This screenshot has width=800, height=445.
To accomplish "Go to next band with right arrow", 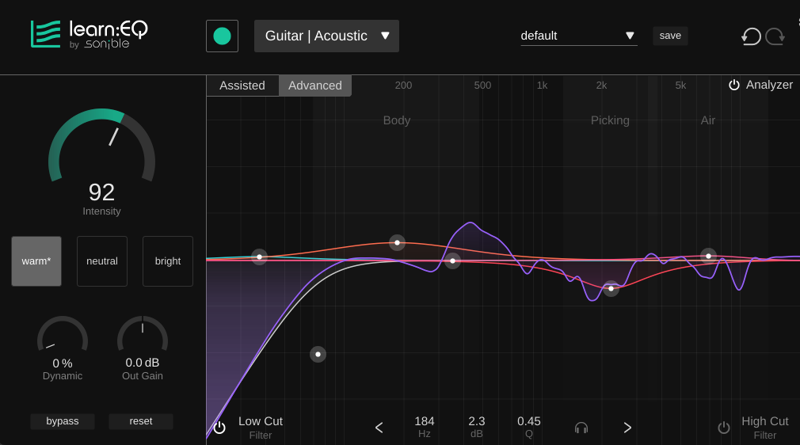I will (x=627, y=428).
